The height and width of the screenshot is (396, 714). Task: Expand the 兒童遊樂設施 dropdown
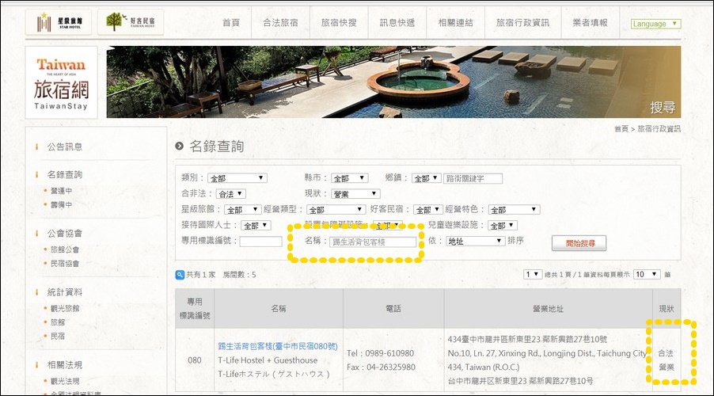(503, 225)
